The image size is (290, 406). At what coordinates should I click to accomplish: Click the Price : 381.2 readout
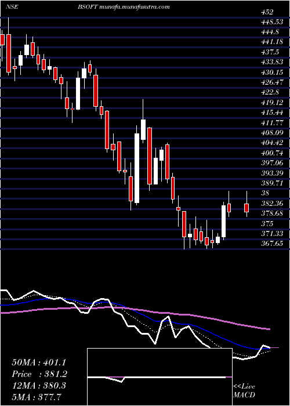point(39,374)
